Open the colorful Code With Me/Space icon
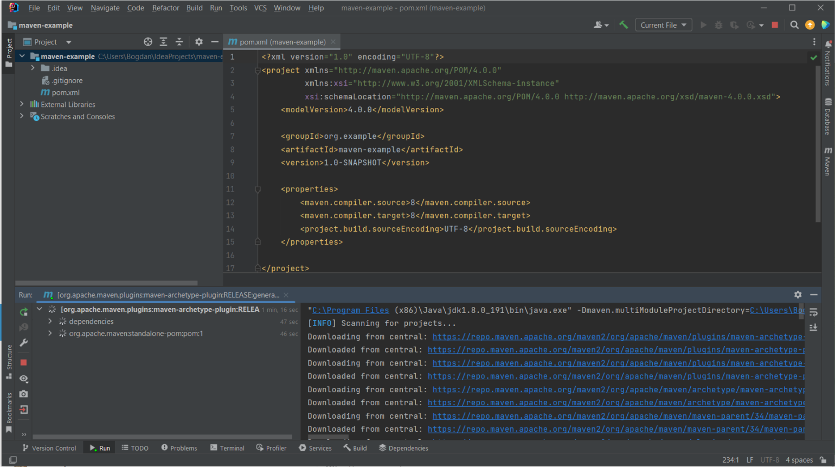The image size is (835, 467). coord(825,25)
